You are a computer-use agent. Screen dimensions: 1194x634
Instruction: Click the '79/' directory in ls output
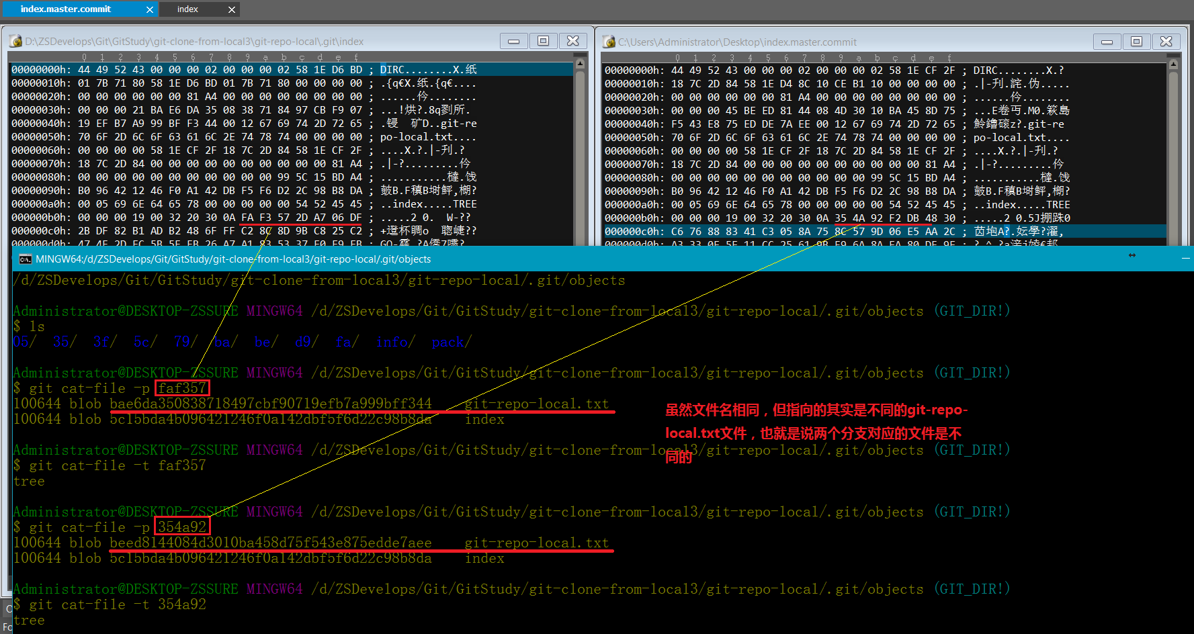tap(186, 342)
